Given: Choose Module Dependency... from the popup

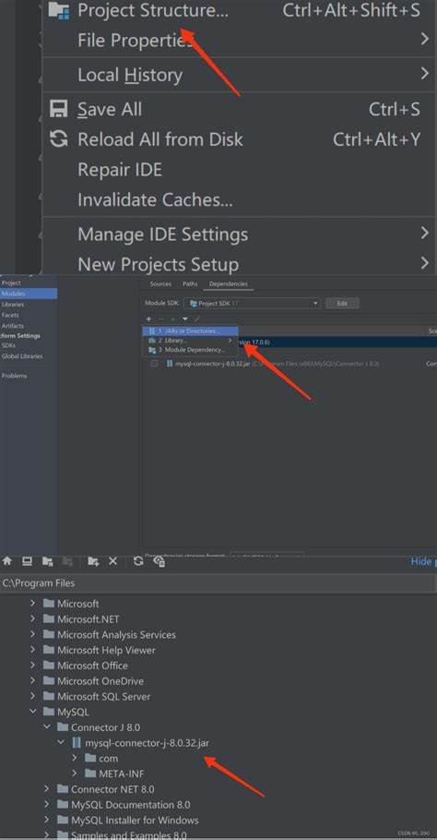Looking at the screenshot, I should click(191, 350).
